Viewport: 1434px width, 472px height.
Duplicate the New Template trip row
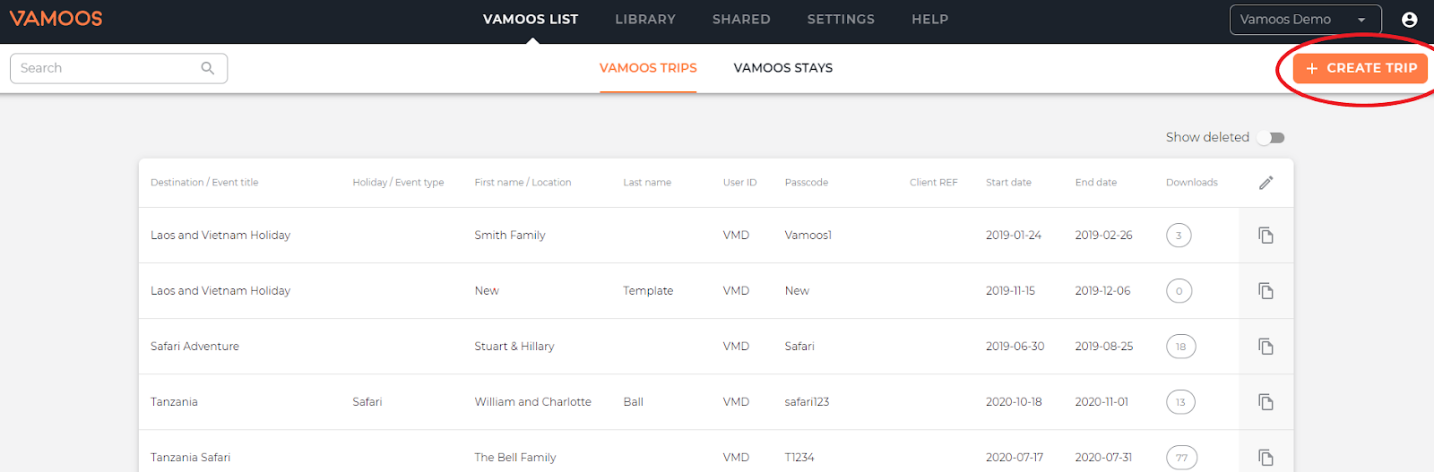(1266, 291)
